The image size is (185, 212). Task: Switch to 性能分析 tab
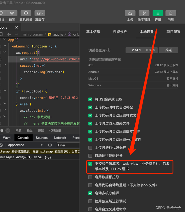coord(120,32)
